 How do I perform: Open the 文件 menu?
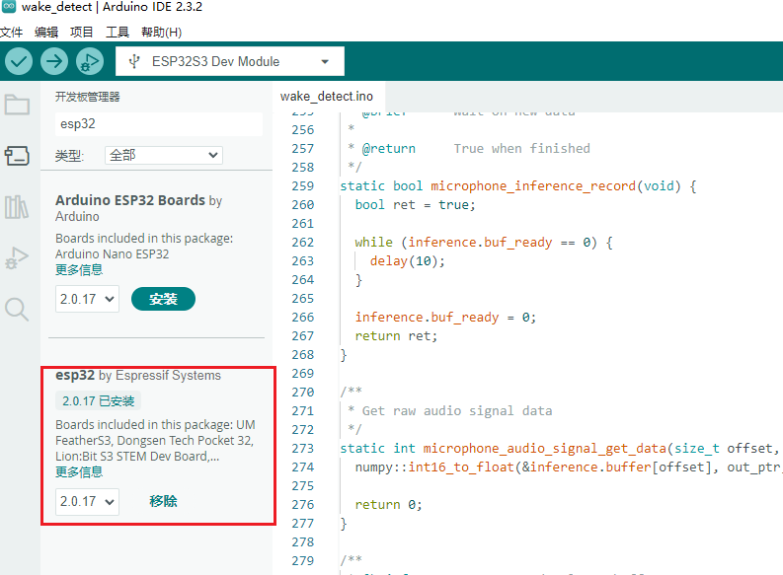pos(12,33)
